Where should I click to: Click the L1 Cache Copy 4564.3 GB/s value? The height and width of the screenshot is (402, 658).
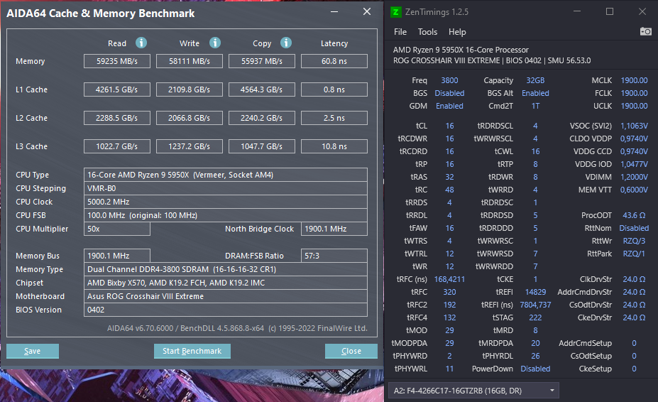(262, 89)
